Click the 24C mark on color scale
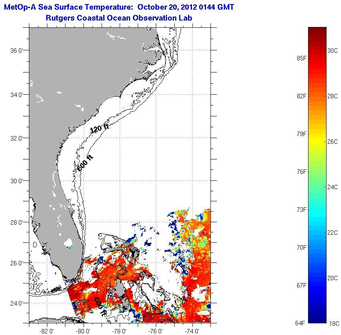This screenshot has width=341, height=335. [333, 187]
